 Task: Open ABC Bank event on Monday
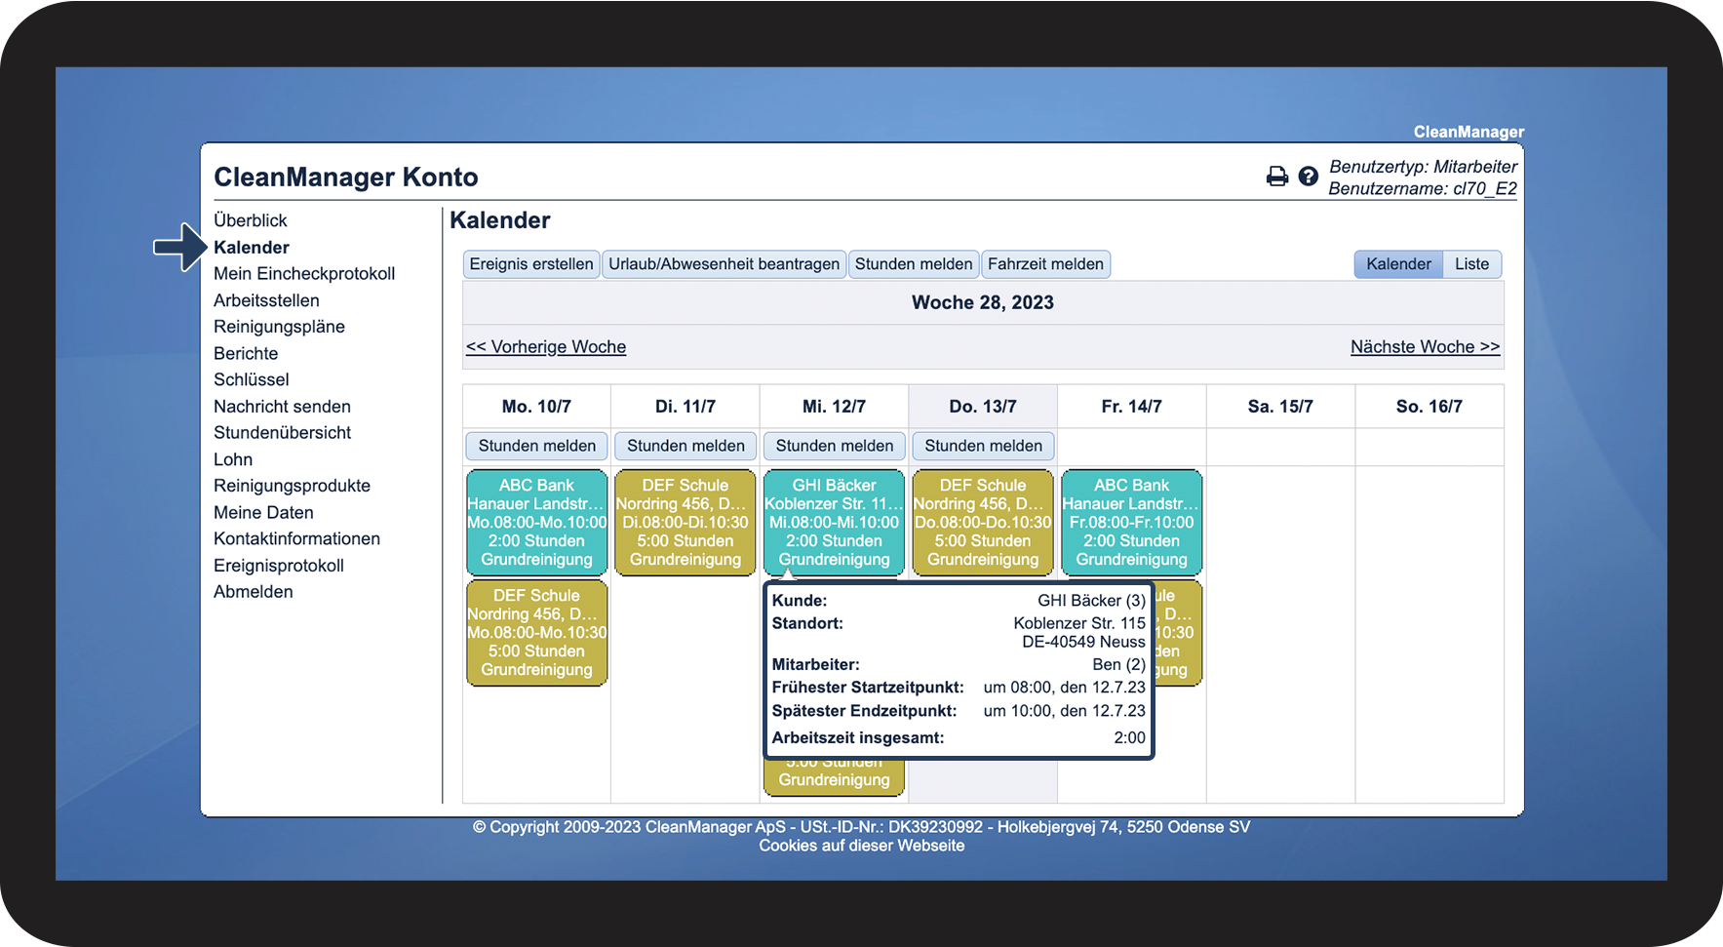537,522
